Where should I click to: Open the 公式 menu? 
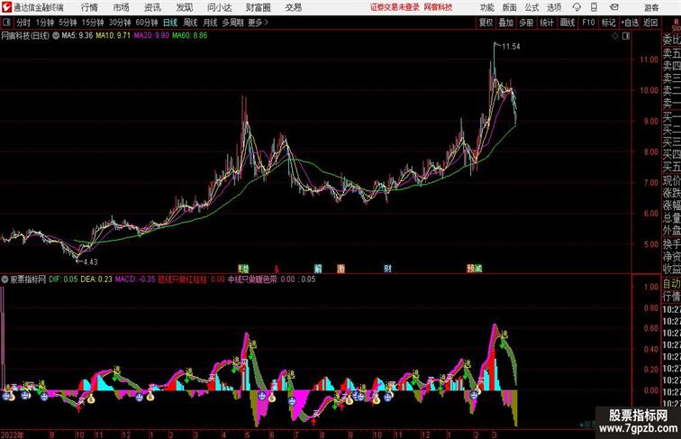click(x=531, y=7)
